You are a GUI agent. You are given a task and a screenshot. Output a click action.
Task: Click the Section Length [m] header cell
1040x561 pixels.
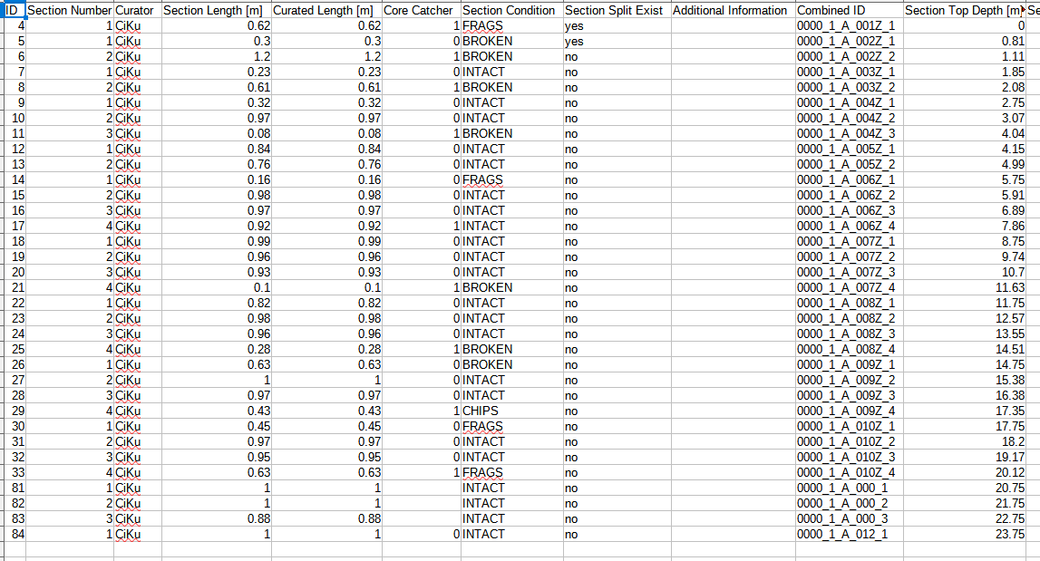[214, 10]
